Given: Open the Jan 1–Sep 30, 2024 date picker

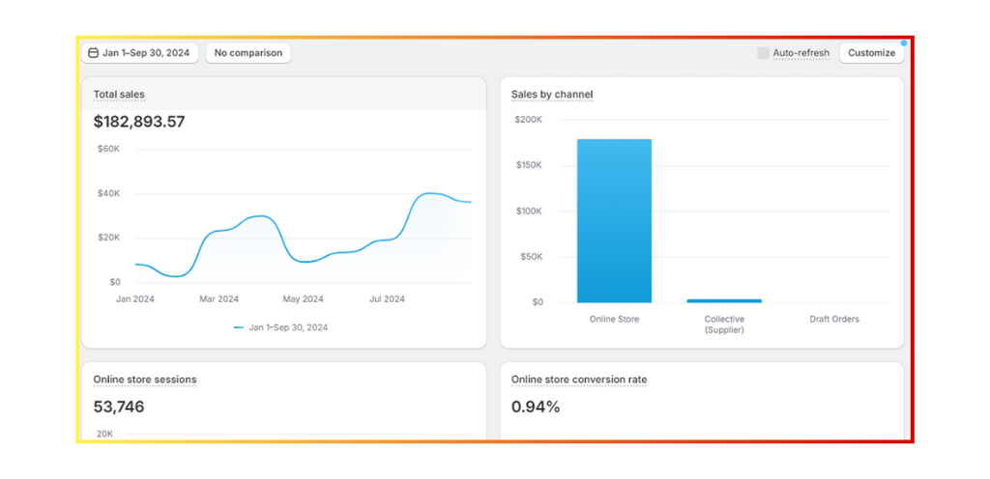Looking at the screenshot, I should click(x=140, y=53).
